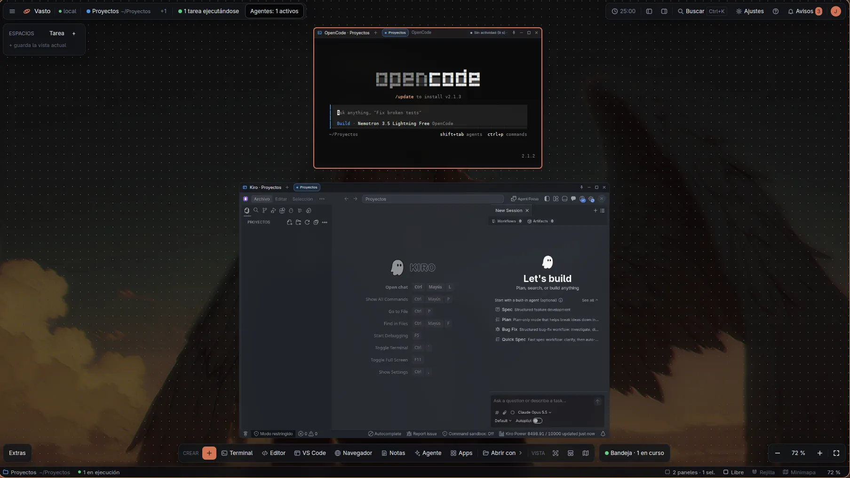The width and height of the screenshot is (850, 478).
Task: Toggle Rejilla grid in status bar
Action: [x=763, y=472]
